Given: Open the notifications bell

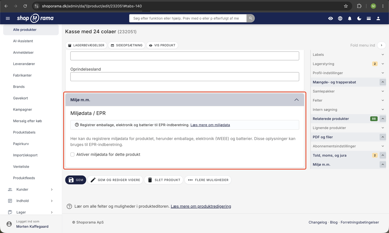Looking at the screenshot, I should click(x=350, y=18).
